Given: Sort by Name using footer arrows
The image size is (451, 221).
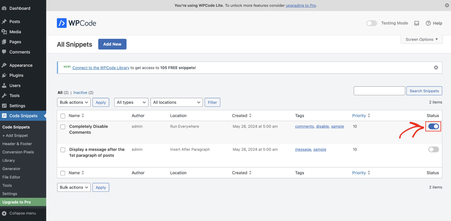Looking at the screenshot, I should tap(83, 173).
